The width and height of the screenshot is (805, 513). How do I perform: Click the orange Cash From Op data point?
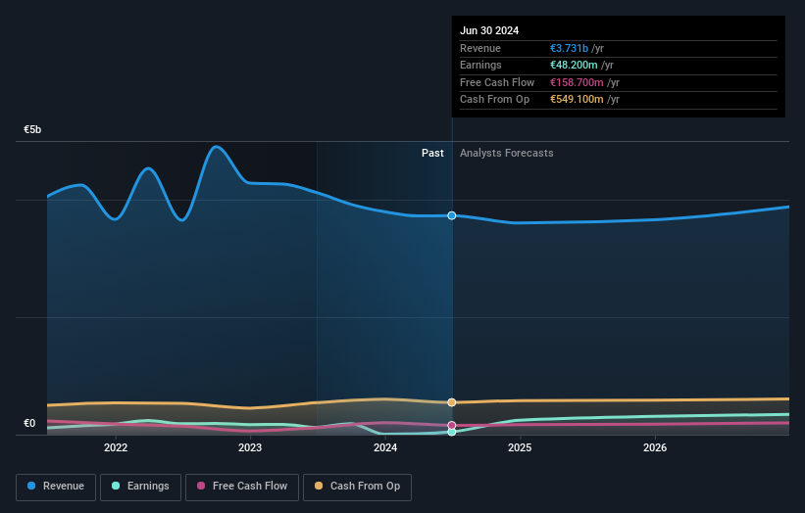pos(452,402)
